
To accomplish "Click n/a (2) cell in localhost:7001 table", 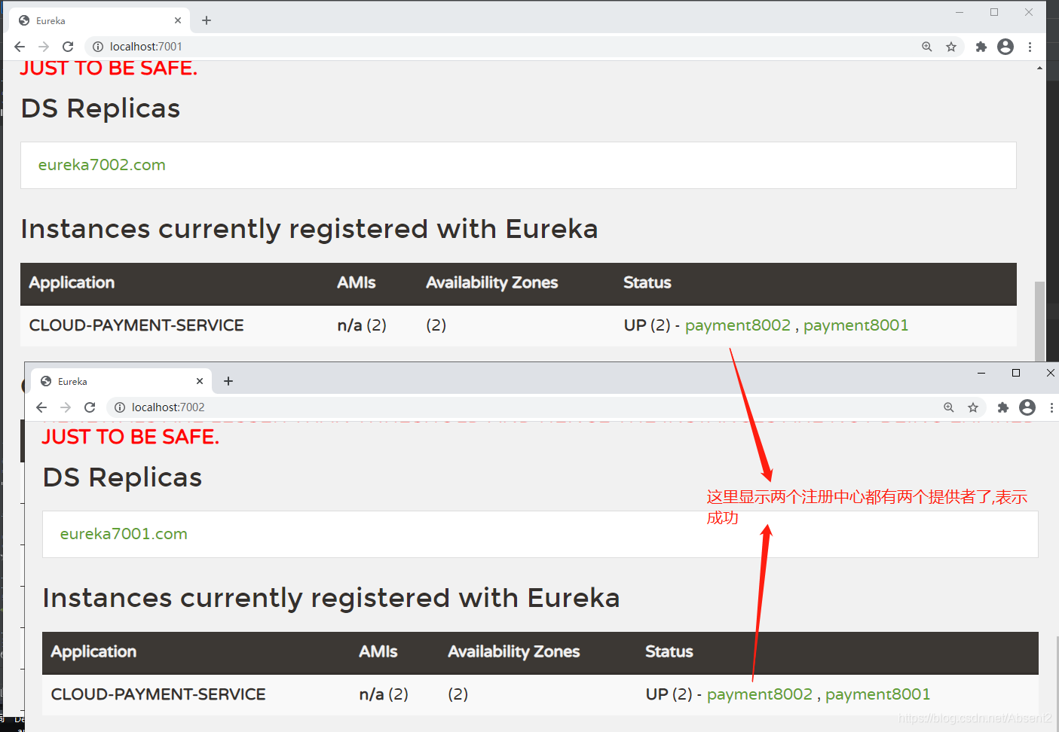I will 362,325.
